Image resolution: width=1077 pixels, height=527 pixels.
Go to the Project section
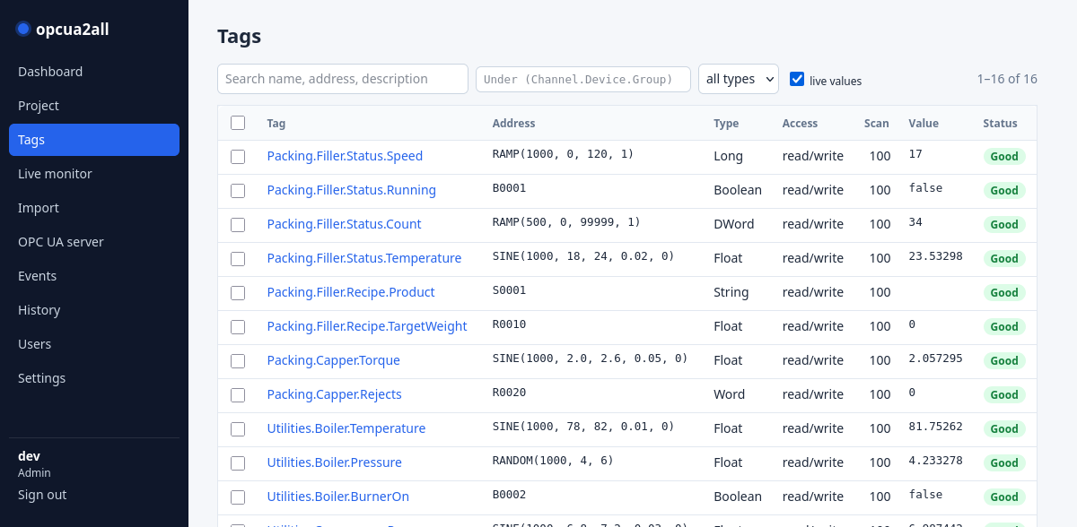tap(94, 106)
